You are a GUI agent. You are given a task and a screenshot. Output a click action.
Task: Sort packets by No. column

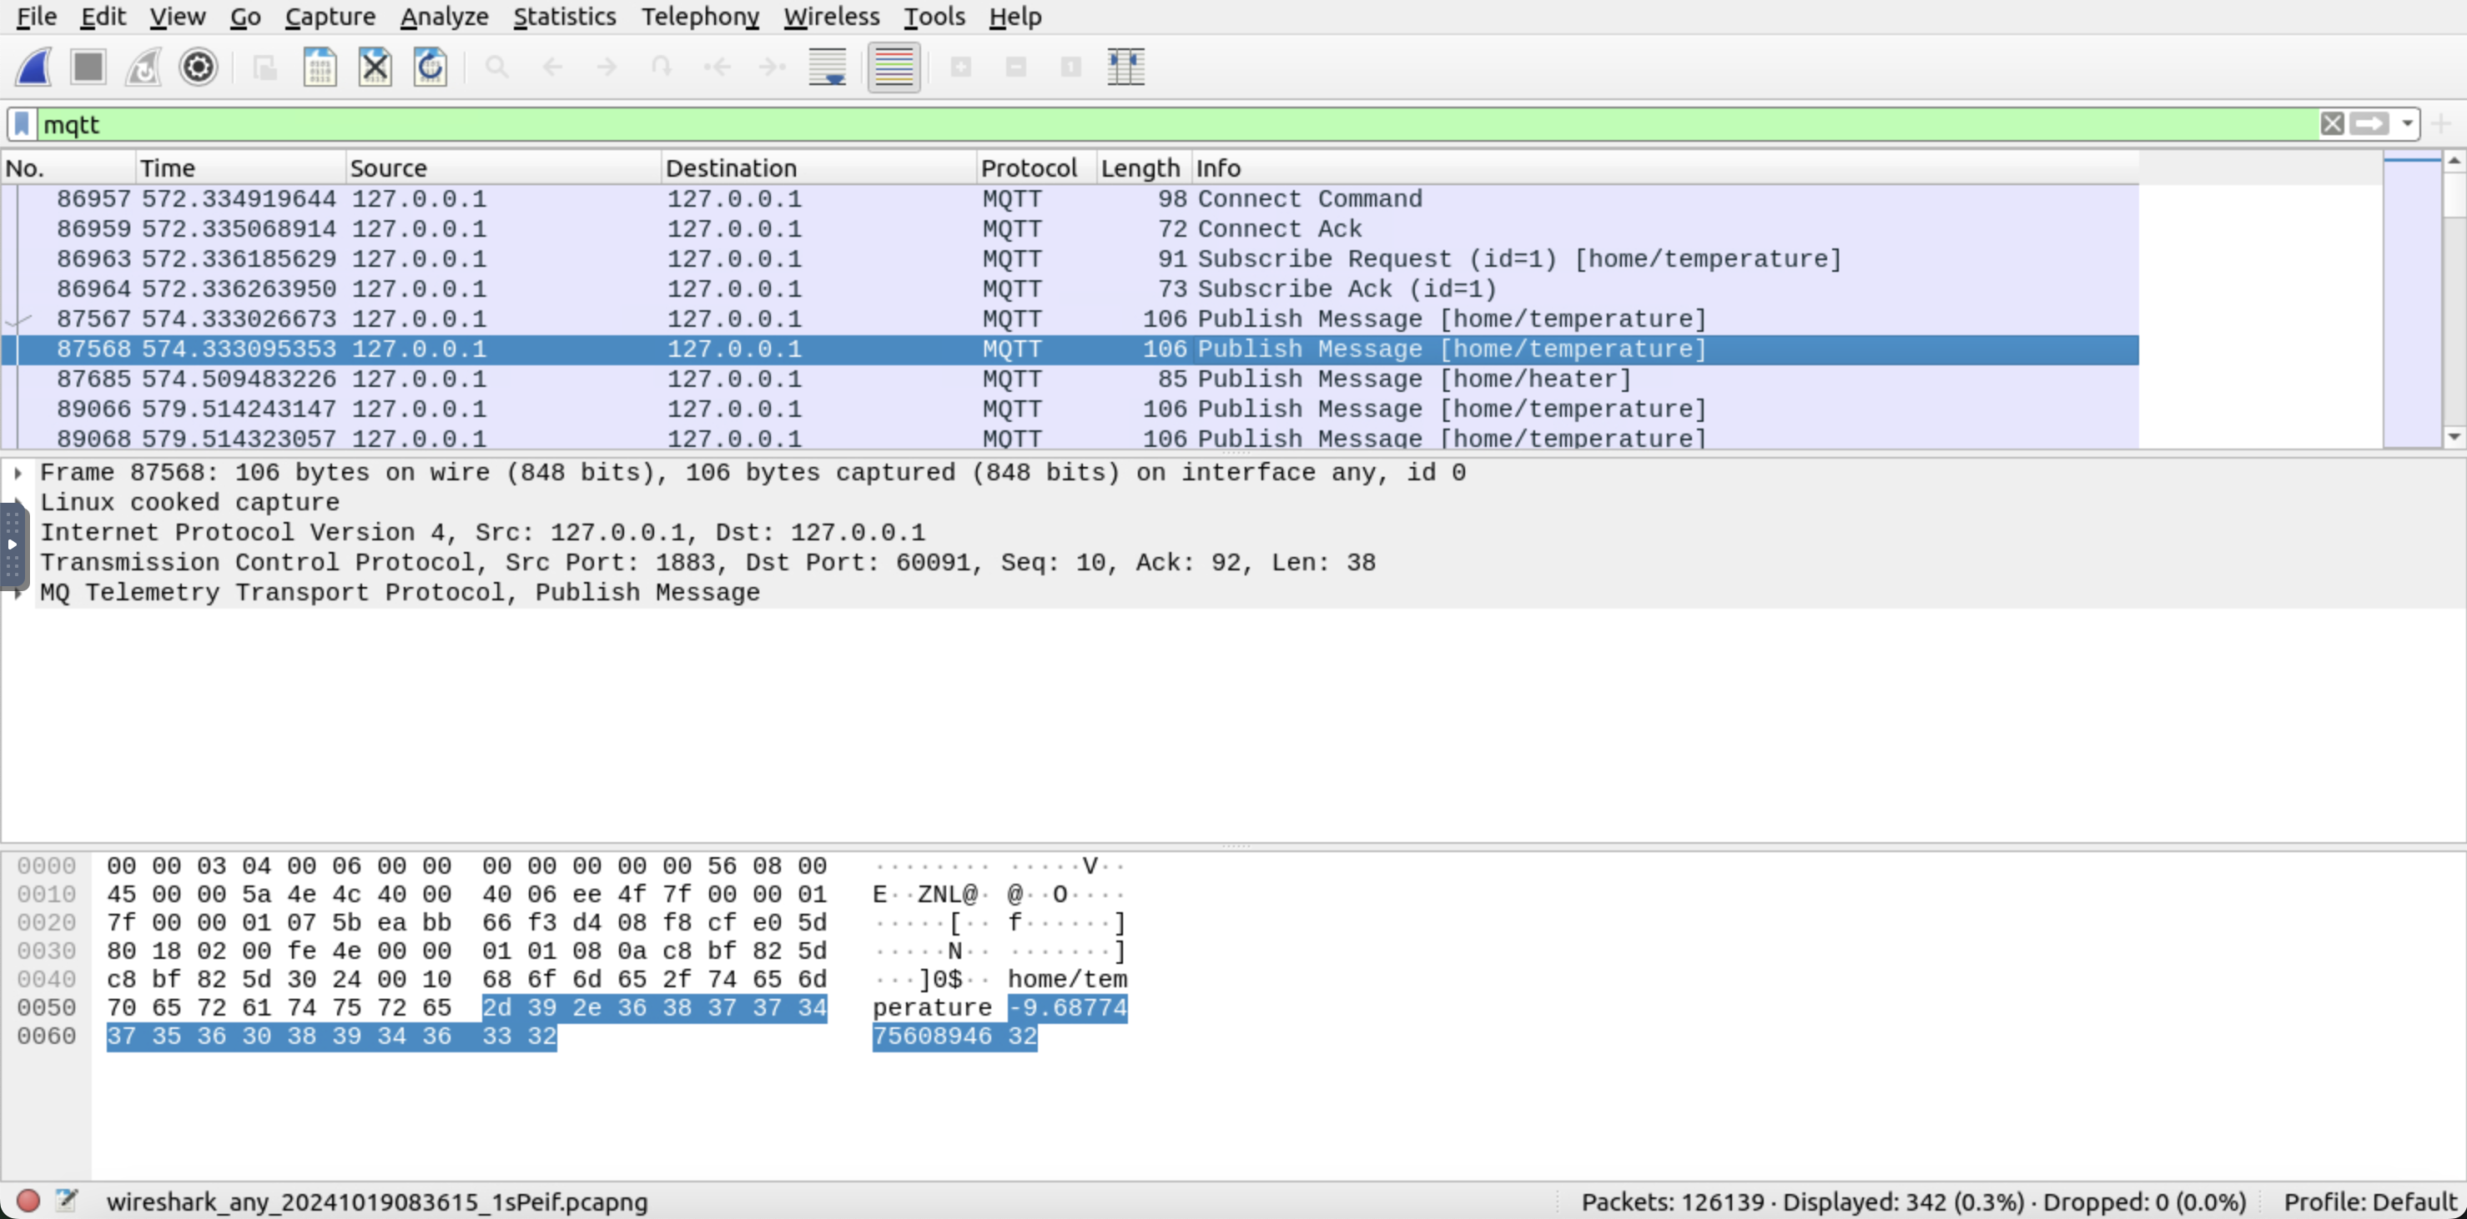pos(68,168)
